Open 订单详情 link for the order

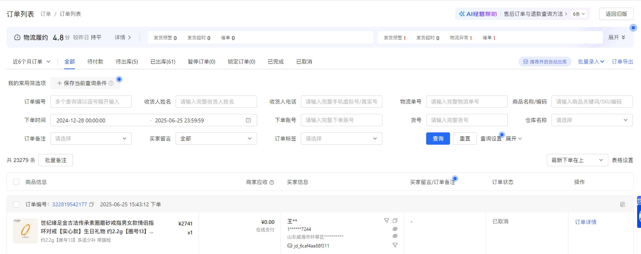[x=585, y=222]
